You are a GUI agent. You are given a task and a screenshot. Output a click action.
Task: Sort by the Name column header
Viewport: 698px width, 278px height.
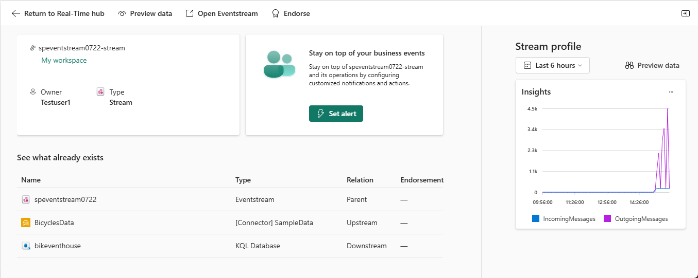click(31, 180)
